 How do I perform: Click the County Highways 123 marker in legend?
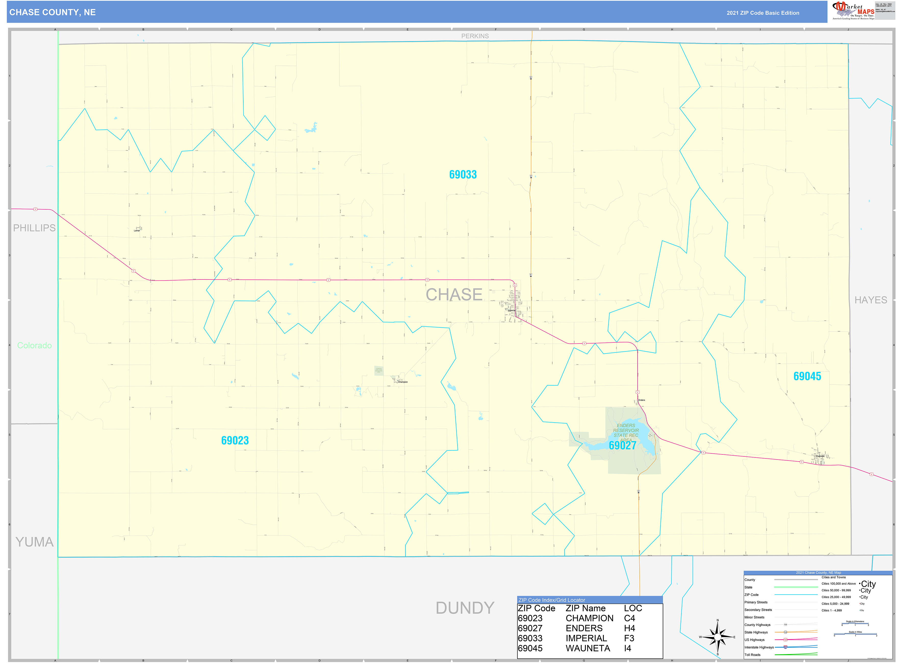pos(785,625)
